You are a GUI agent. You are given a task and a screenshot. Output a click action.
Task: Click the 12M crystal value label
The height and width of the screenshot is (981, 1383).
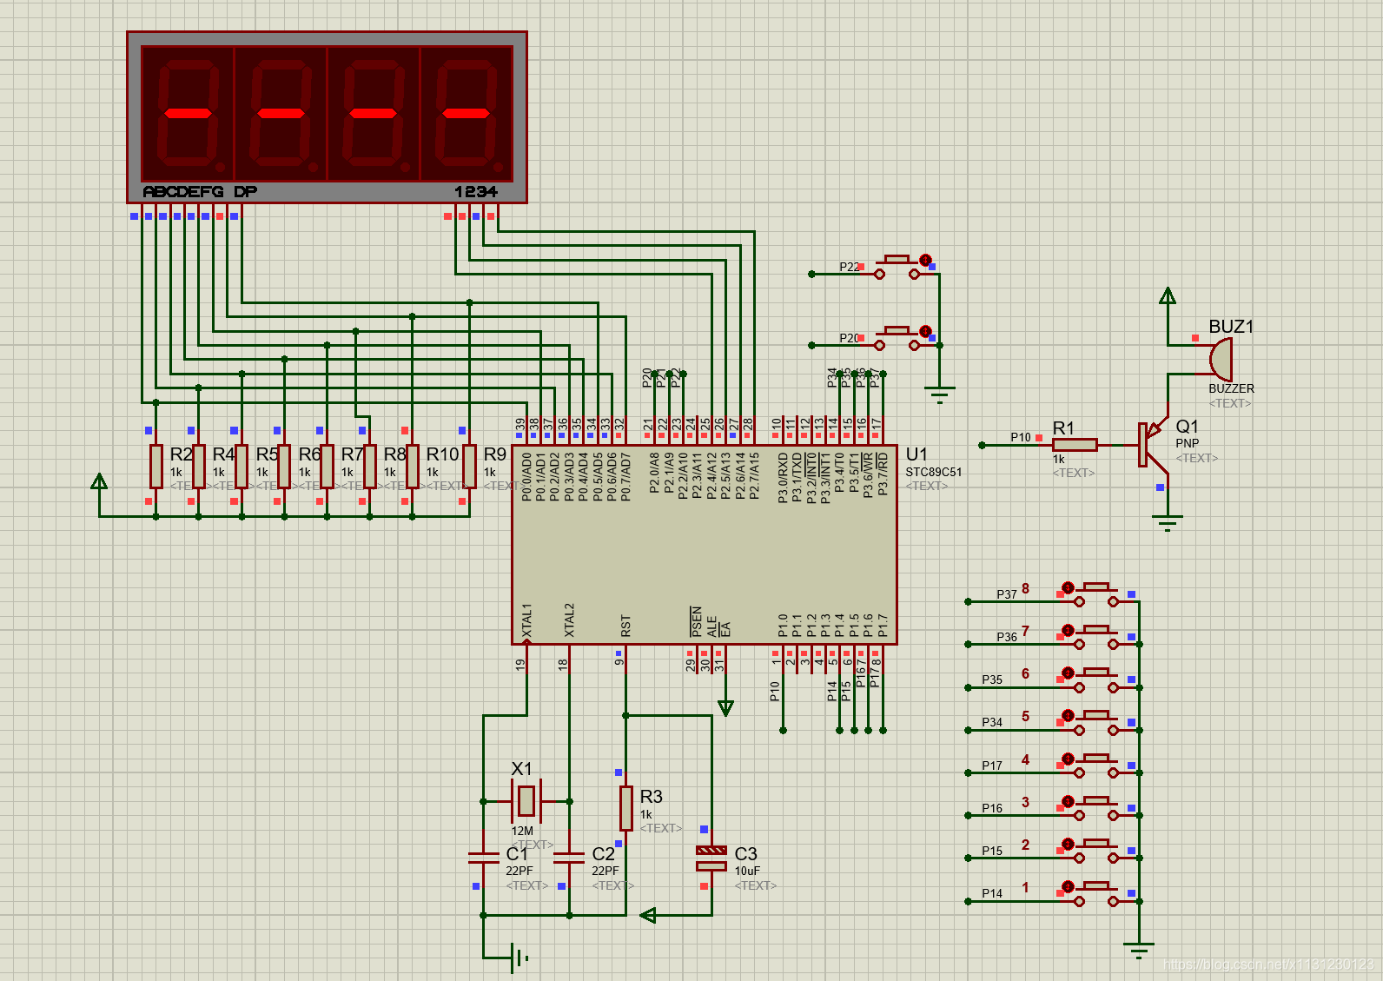click(522, 831)
